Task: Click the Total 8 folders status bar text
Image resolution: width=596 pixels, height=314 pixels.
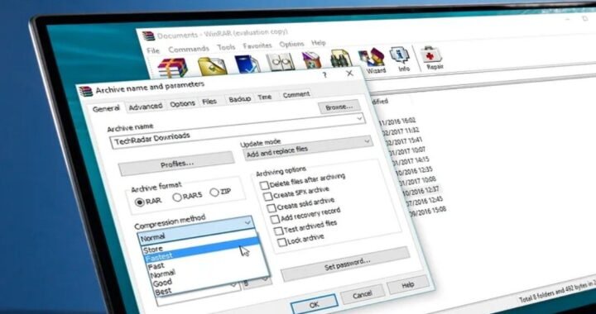Action: (x=558, y=292)
